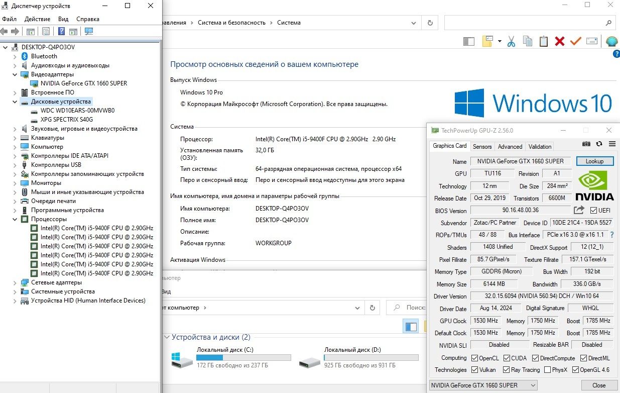Click the GPU-Z refresh icon

599,144
